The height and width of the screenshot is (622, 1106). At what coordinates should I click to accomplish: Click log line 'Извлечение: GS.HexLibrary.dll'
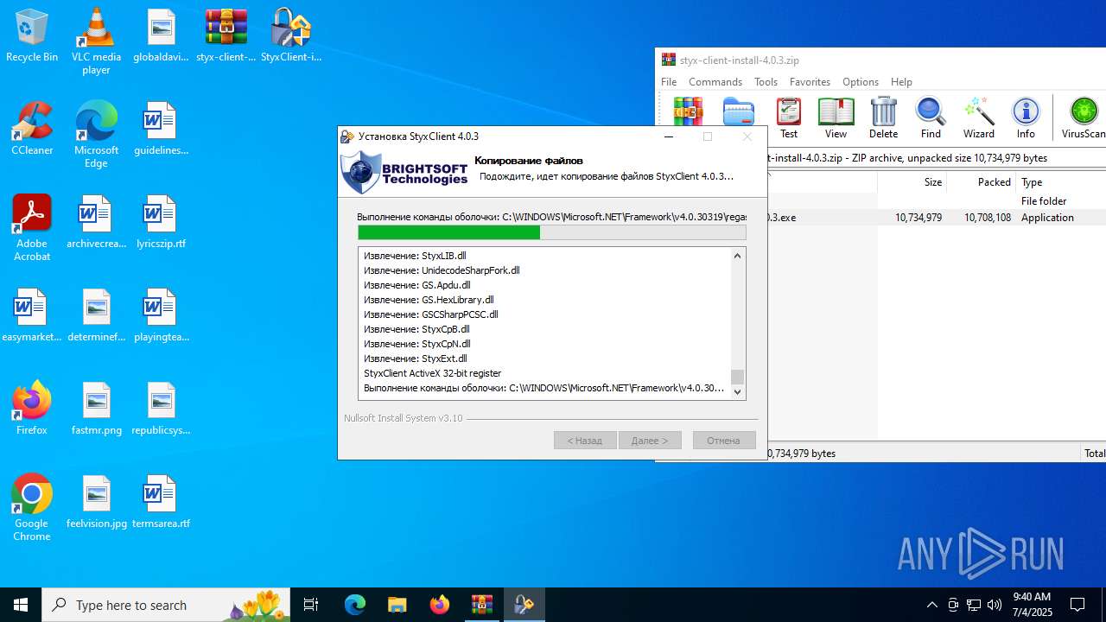(429, 300)
